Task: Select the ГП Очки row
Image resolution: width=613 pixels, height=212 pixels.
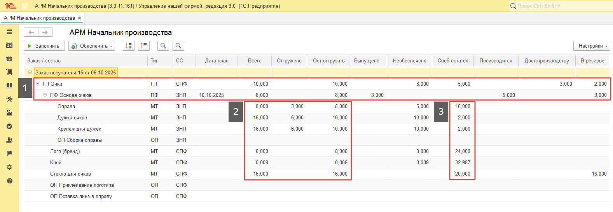Action: pos(317,84)
